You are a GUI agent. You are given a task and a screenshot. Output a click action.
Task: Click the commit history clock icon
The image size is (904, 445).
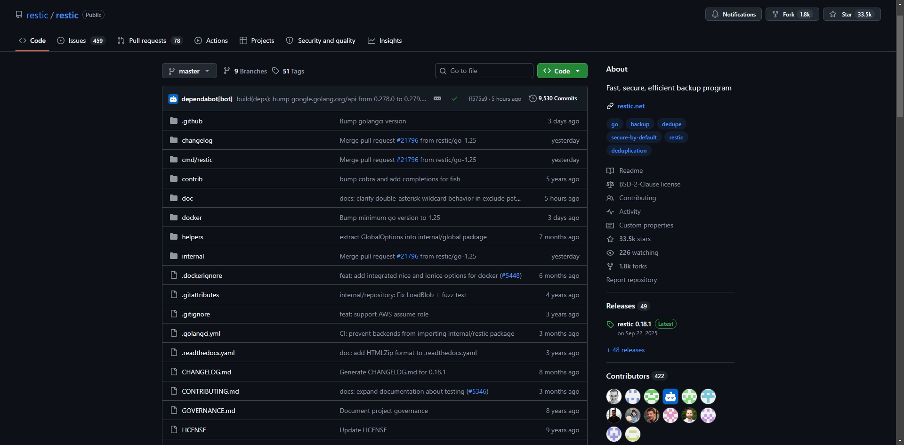pos(533,98)
